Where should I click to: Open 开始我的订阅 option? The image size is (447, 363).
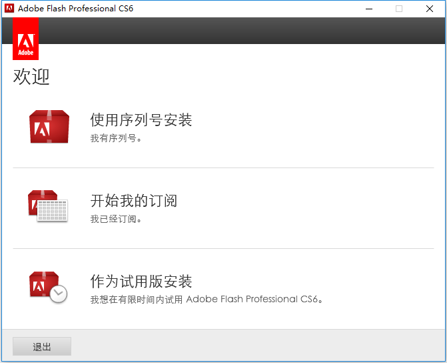(134, 201)
